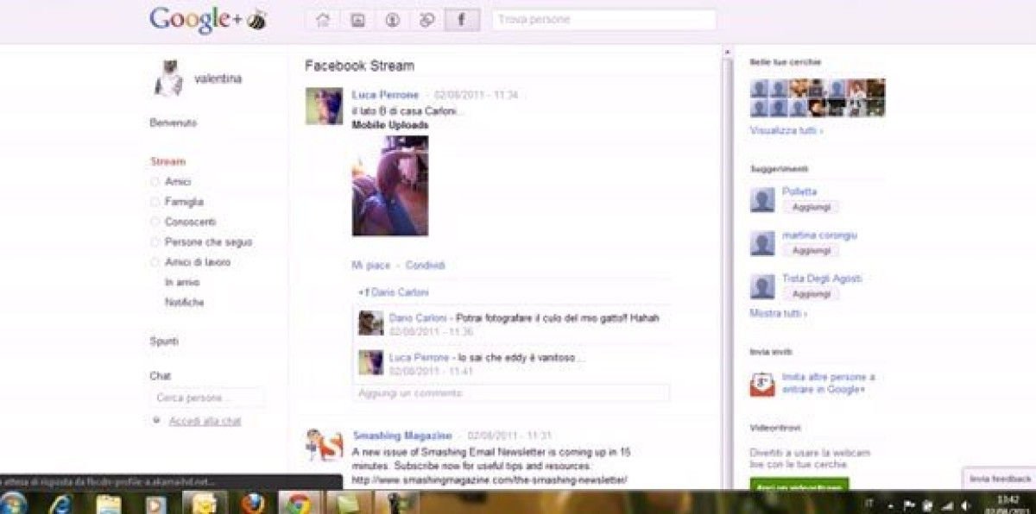
Task: Click the Accedi alla chat link
Action: tap(205, 421)
